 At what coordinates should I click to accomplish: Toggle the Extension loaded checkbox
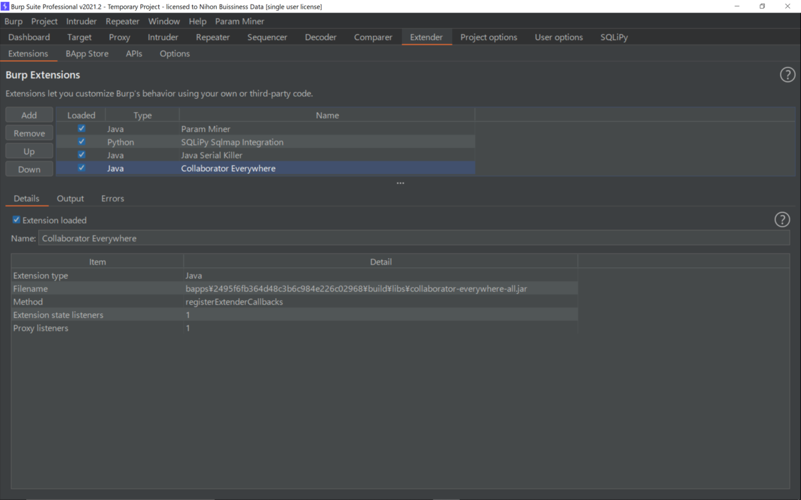[17, 220]
